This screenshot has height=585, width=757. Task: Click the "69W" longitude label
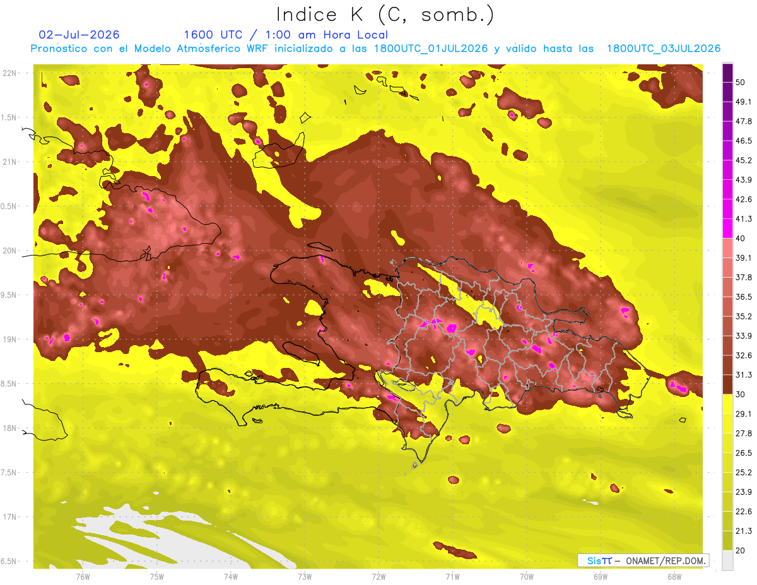(601, 576)
